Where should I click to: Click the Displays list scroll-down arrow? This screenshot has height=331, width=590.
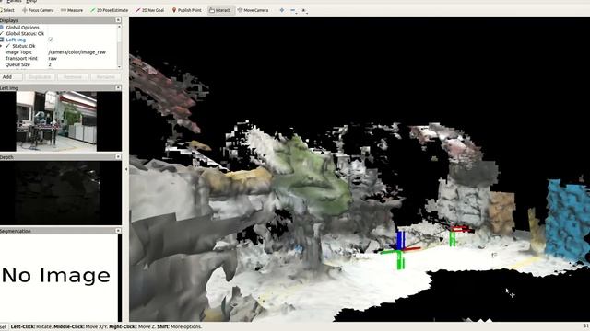[x=119, y=66]
